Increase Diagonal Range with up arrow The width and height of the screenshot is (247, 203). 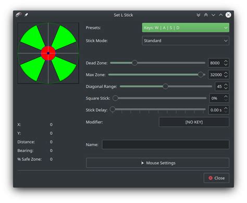pyautogui.click(x=226, y=85)
